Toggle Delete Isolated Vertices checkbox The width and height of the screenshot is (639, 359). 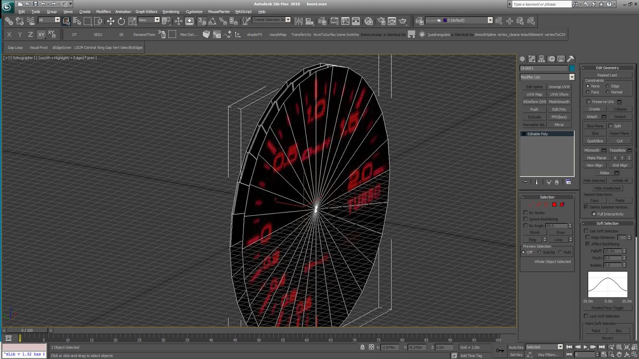pyautogui.click(x=586, y=207)
